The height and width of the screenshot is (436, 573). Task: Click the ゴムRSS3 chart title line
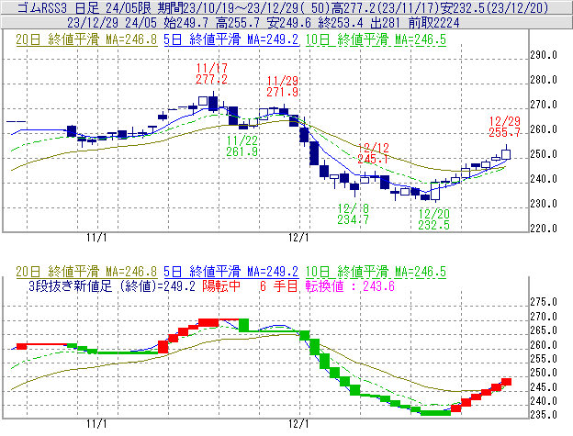(282, 7)
